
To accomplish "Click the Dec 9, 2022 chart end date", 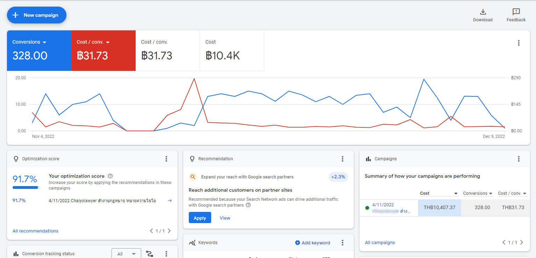I will tap(494, 137).
